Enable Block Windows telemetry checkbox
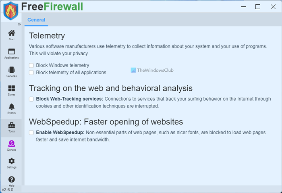 click(x=31, y=65)
